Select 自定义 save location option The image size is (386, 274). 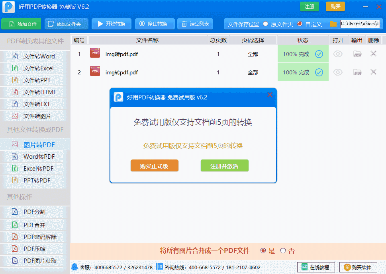coord(300,24)
